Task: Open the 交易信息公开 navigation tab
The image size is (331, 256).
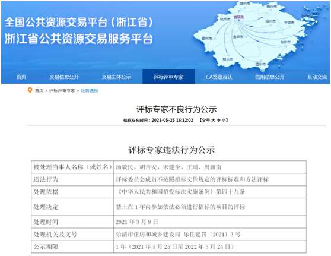Action: 64,77
